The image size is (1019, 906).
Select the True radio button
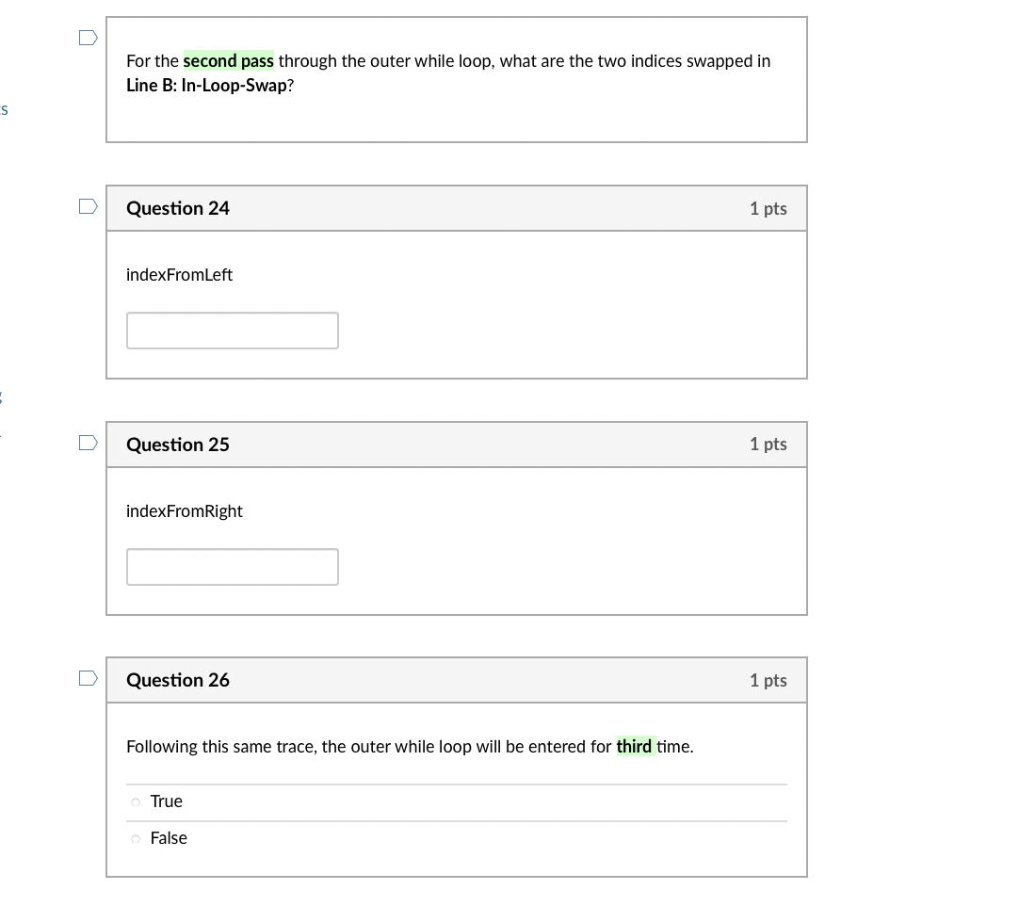click(136, 802)
